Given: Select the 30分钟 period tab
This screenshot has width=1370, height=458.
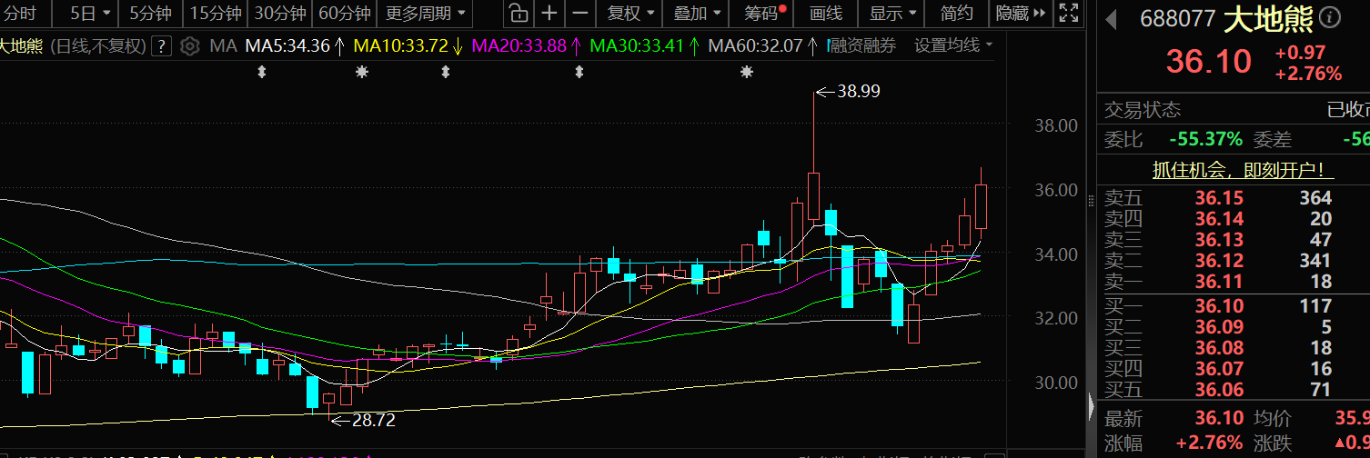Looking at the screenshot, I should click(x=280, y=13).
